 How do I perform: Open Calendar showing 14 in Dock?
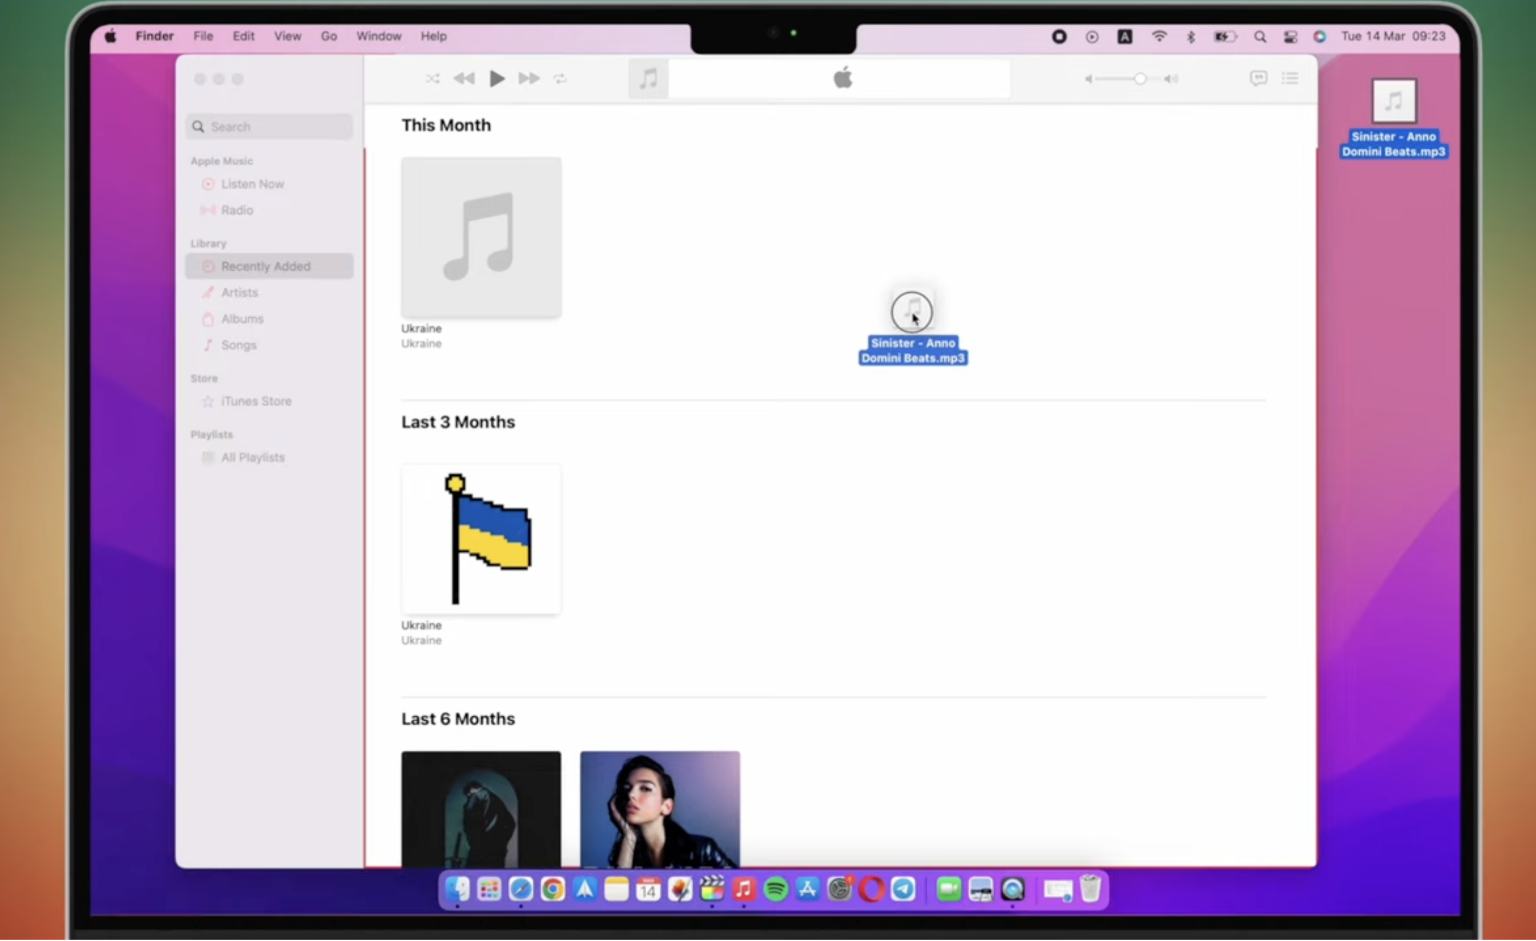(648, 889)
